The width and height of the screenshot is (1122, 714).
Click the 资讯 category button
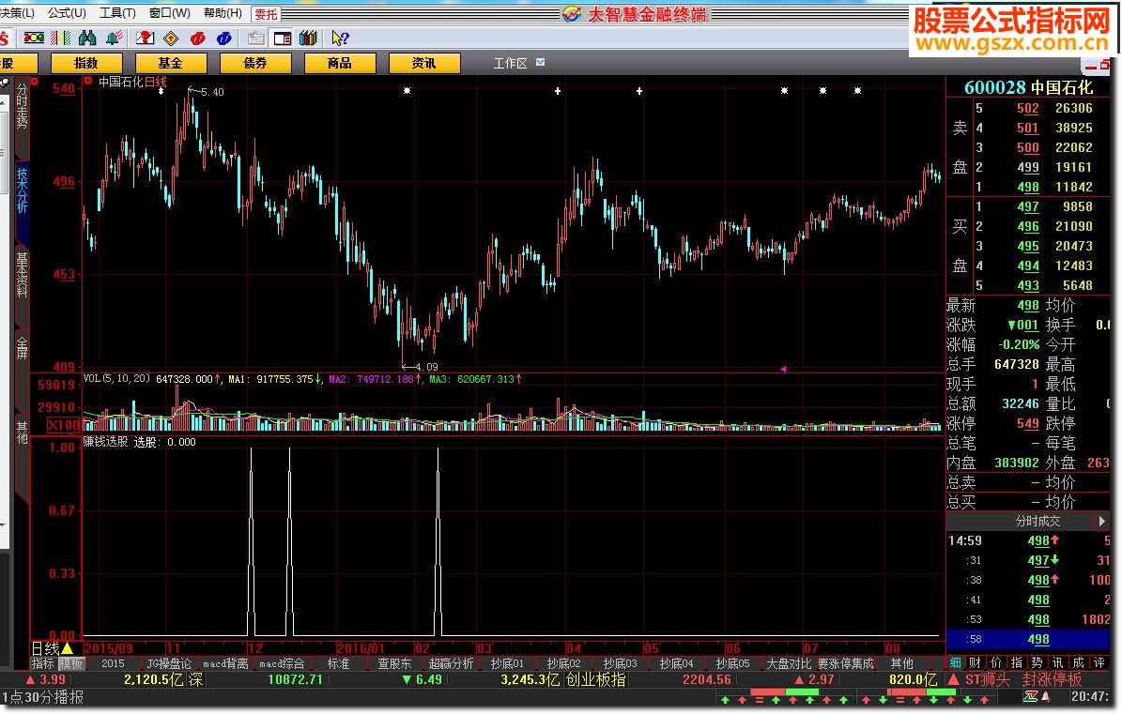[424, 63]
